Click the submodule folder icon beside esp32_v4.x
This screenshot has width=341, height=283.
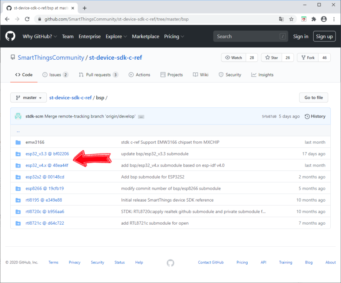tap(18, 165)
